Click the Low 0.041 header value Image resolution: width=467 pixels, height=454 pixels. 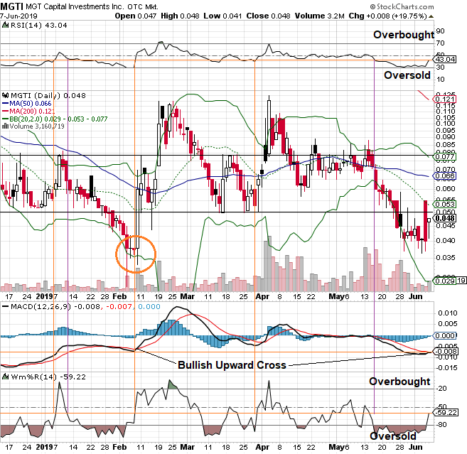pos(222,16)
